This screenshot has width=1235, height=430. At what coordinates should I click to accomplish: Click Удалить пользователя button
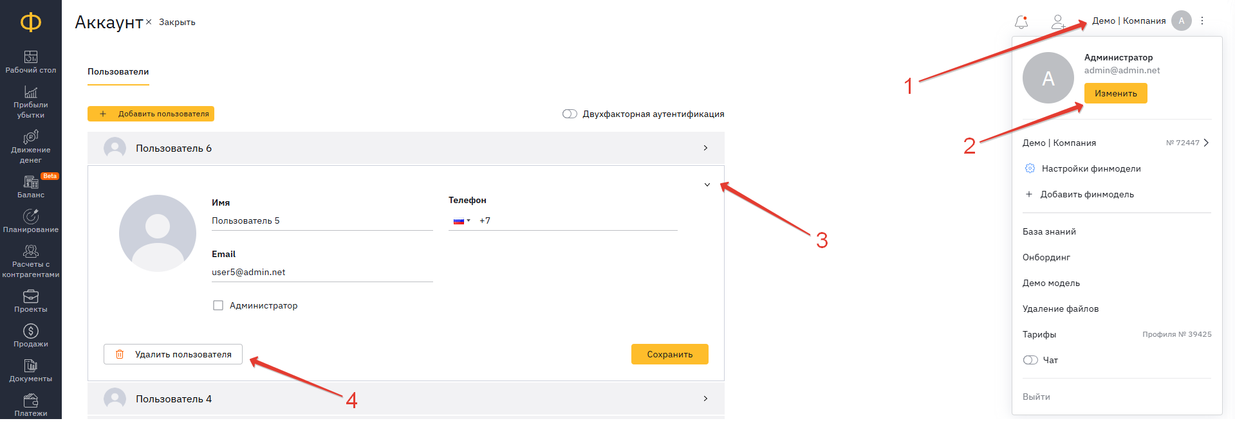coord(173,354)
